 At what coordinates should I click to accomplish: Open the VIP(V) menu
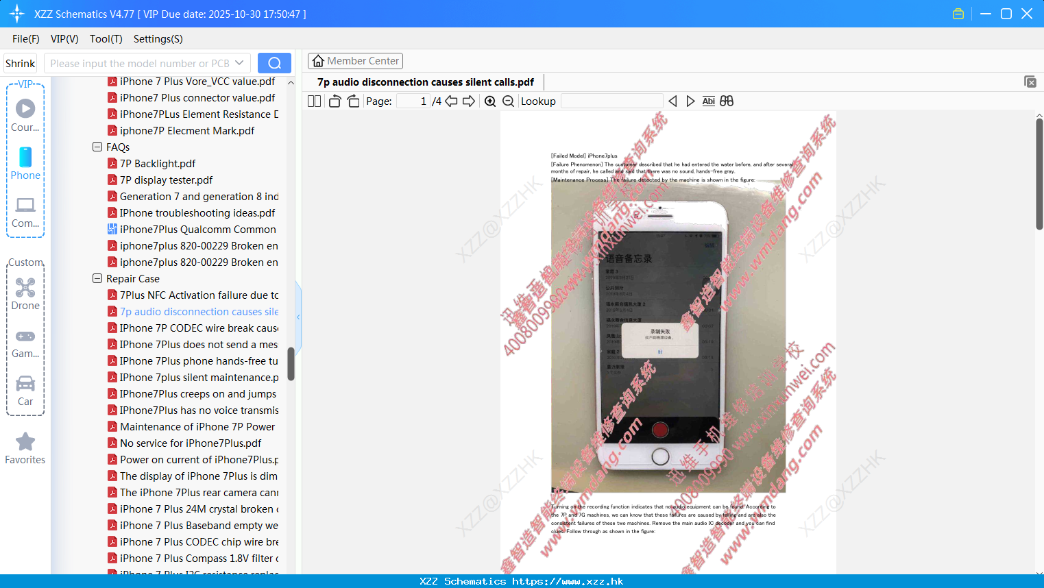64,39
